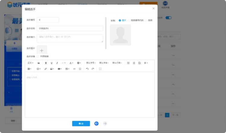This screenshot has height=133, width=226.
Task: Check the 外部链接 checkbox
Action: (38, 56)
